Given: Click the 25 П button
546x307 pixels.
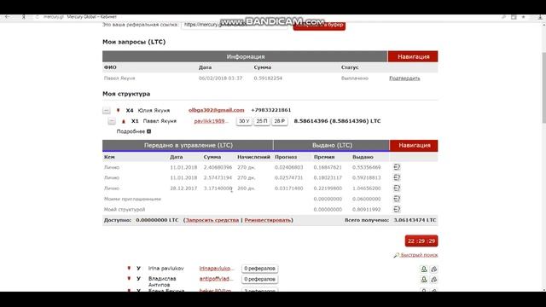Looking at the screenshot, I should tap(262, 121).
